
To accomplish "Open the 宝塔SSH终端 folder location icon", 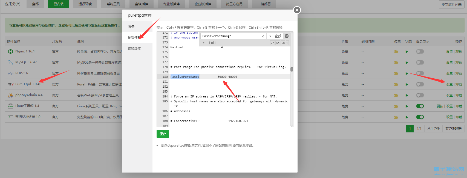I will pyautogui.click(x=396, y=117).
